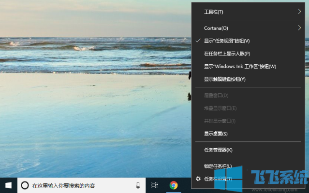Pick 并排显示窗口 from the menu
This screenshot has height=193, width=309.
coord(220,121)
